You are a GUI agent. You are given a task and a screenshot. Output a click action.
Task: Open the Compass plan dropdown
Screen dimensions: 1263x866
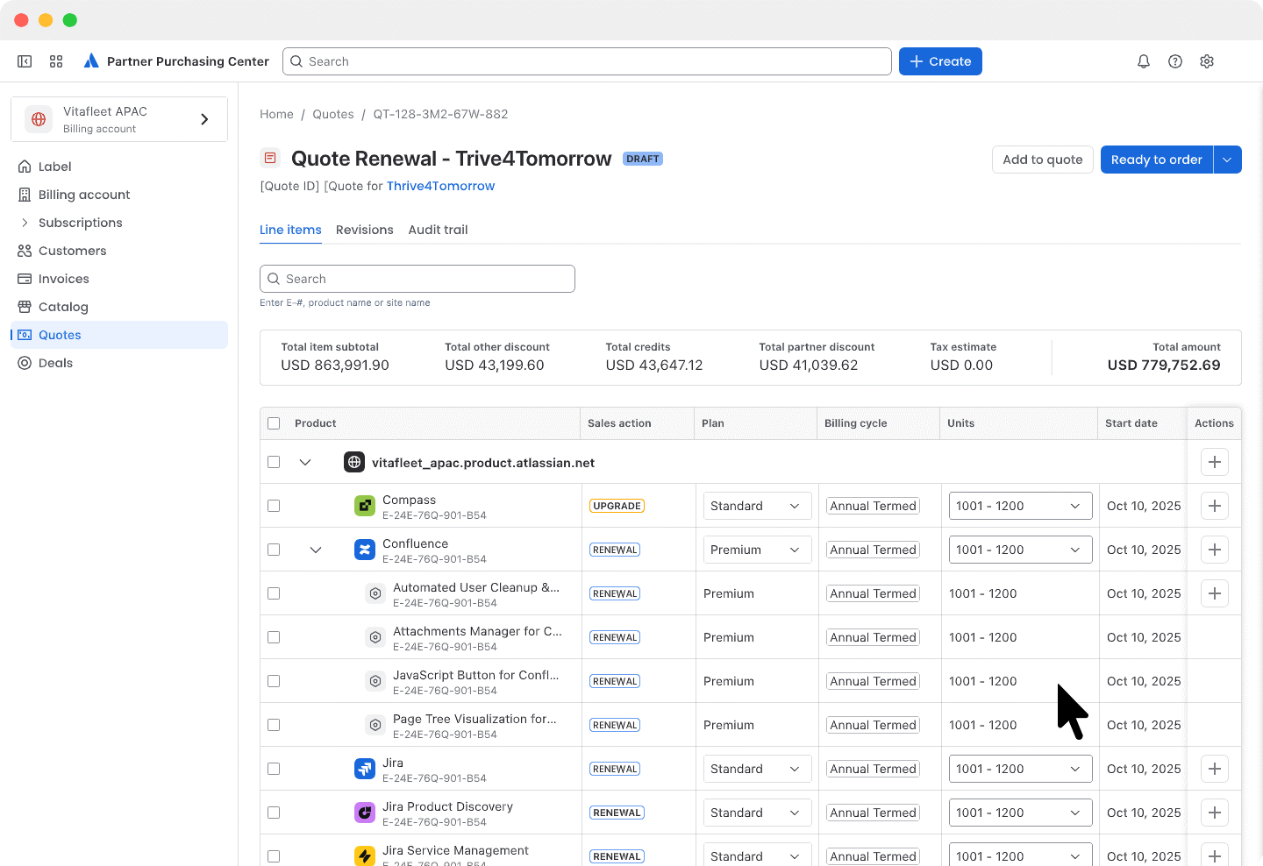[x=756, y=506]
